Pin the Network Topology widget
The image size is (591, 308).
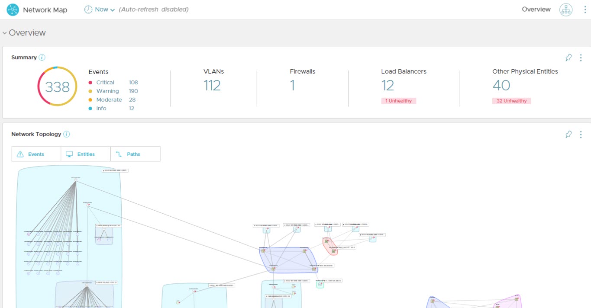tap(568, 135)
